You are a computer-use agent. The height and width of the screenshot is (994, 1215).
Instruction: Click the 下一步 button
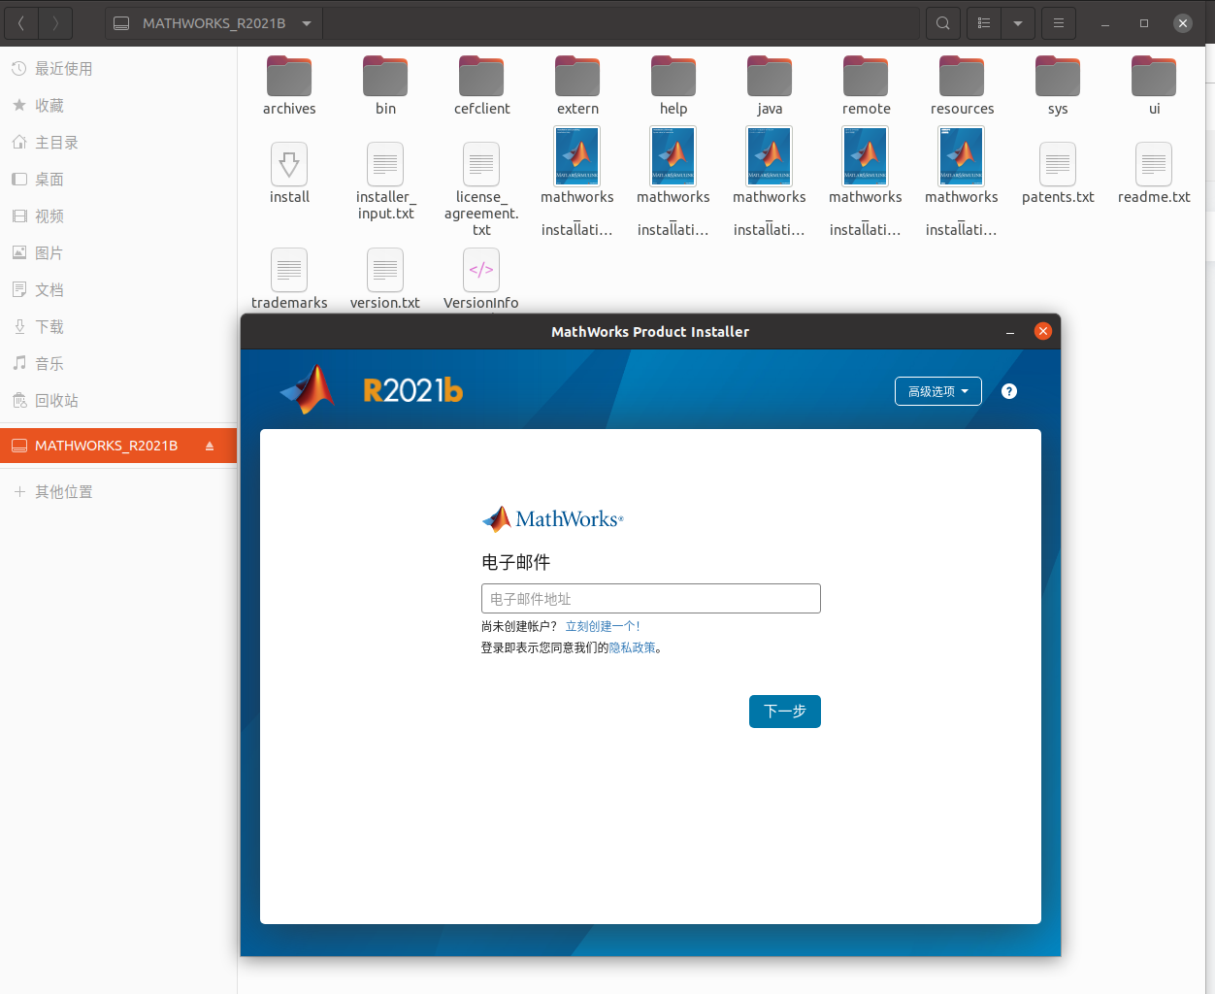pos(785,712)
